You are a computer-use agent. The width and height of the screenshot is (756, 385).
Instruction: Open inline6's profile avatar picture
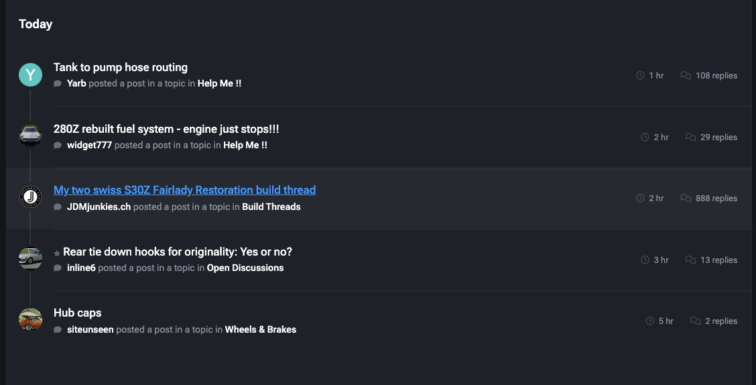point(30,259)
